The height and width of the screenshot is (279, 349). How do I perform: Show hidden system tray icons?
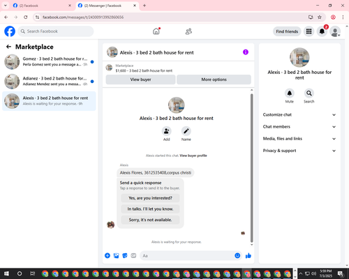pyautogui.click(x=300, y=273)
